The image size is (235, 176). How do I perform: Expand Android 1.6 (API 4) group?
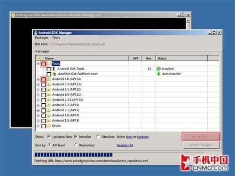[38, 115]
